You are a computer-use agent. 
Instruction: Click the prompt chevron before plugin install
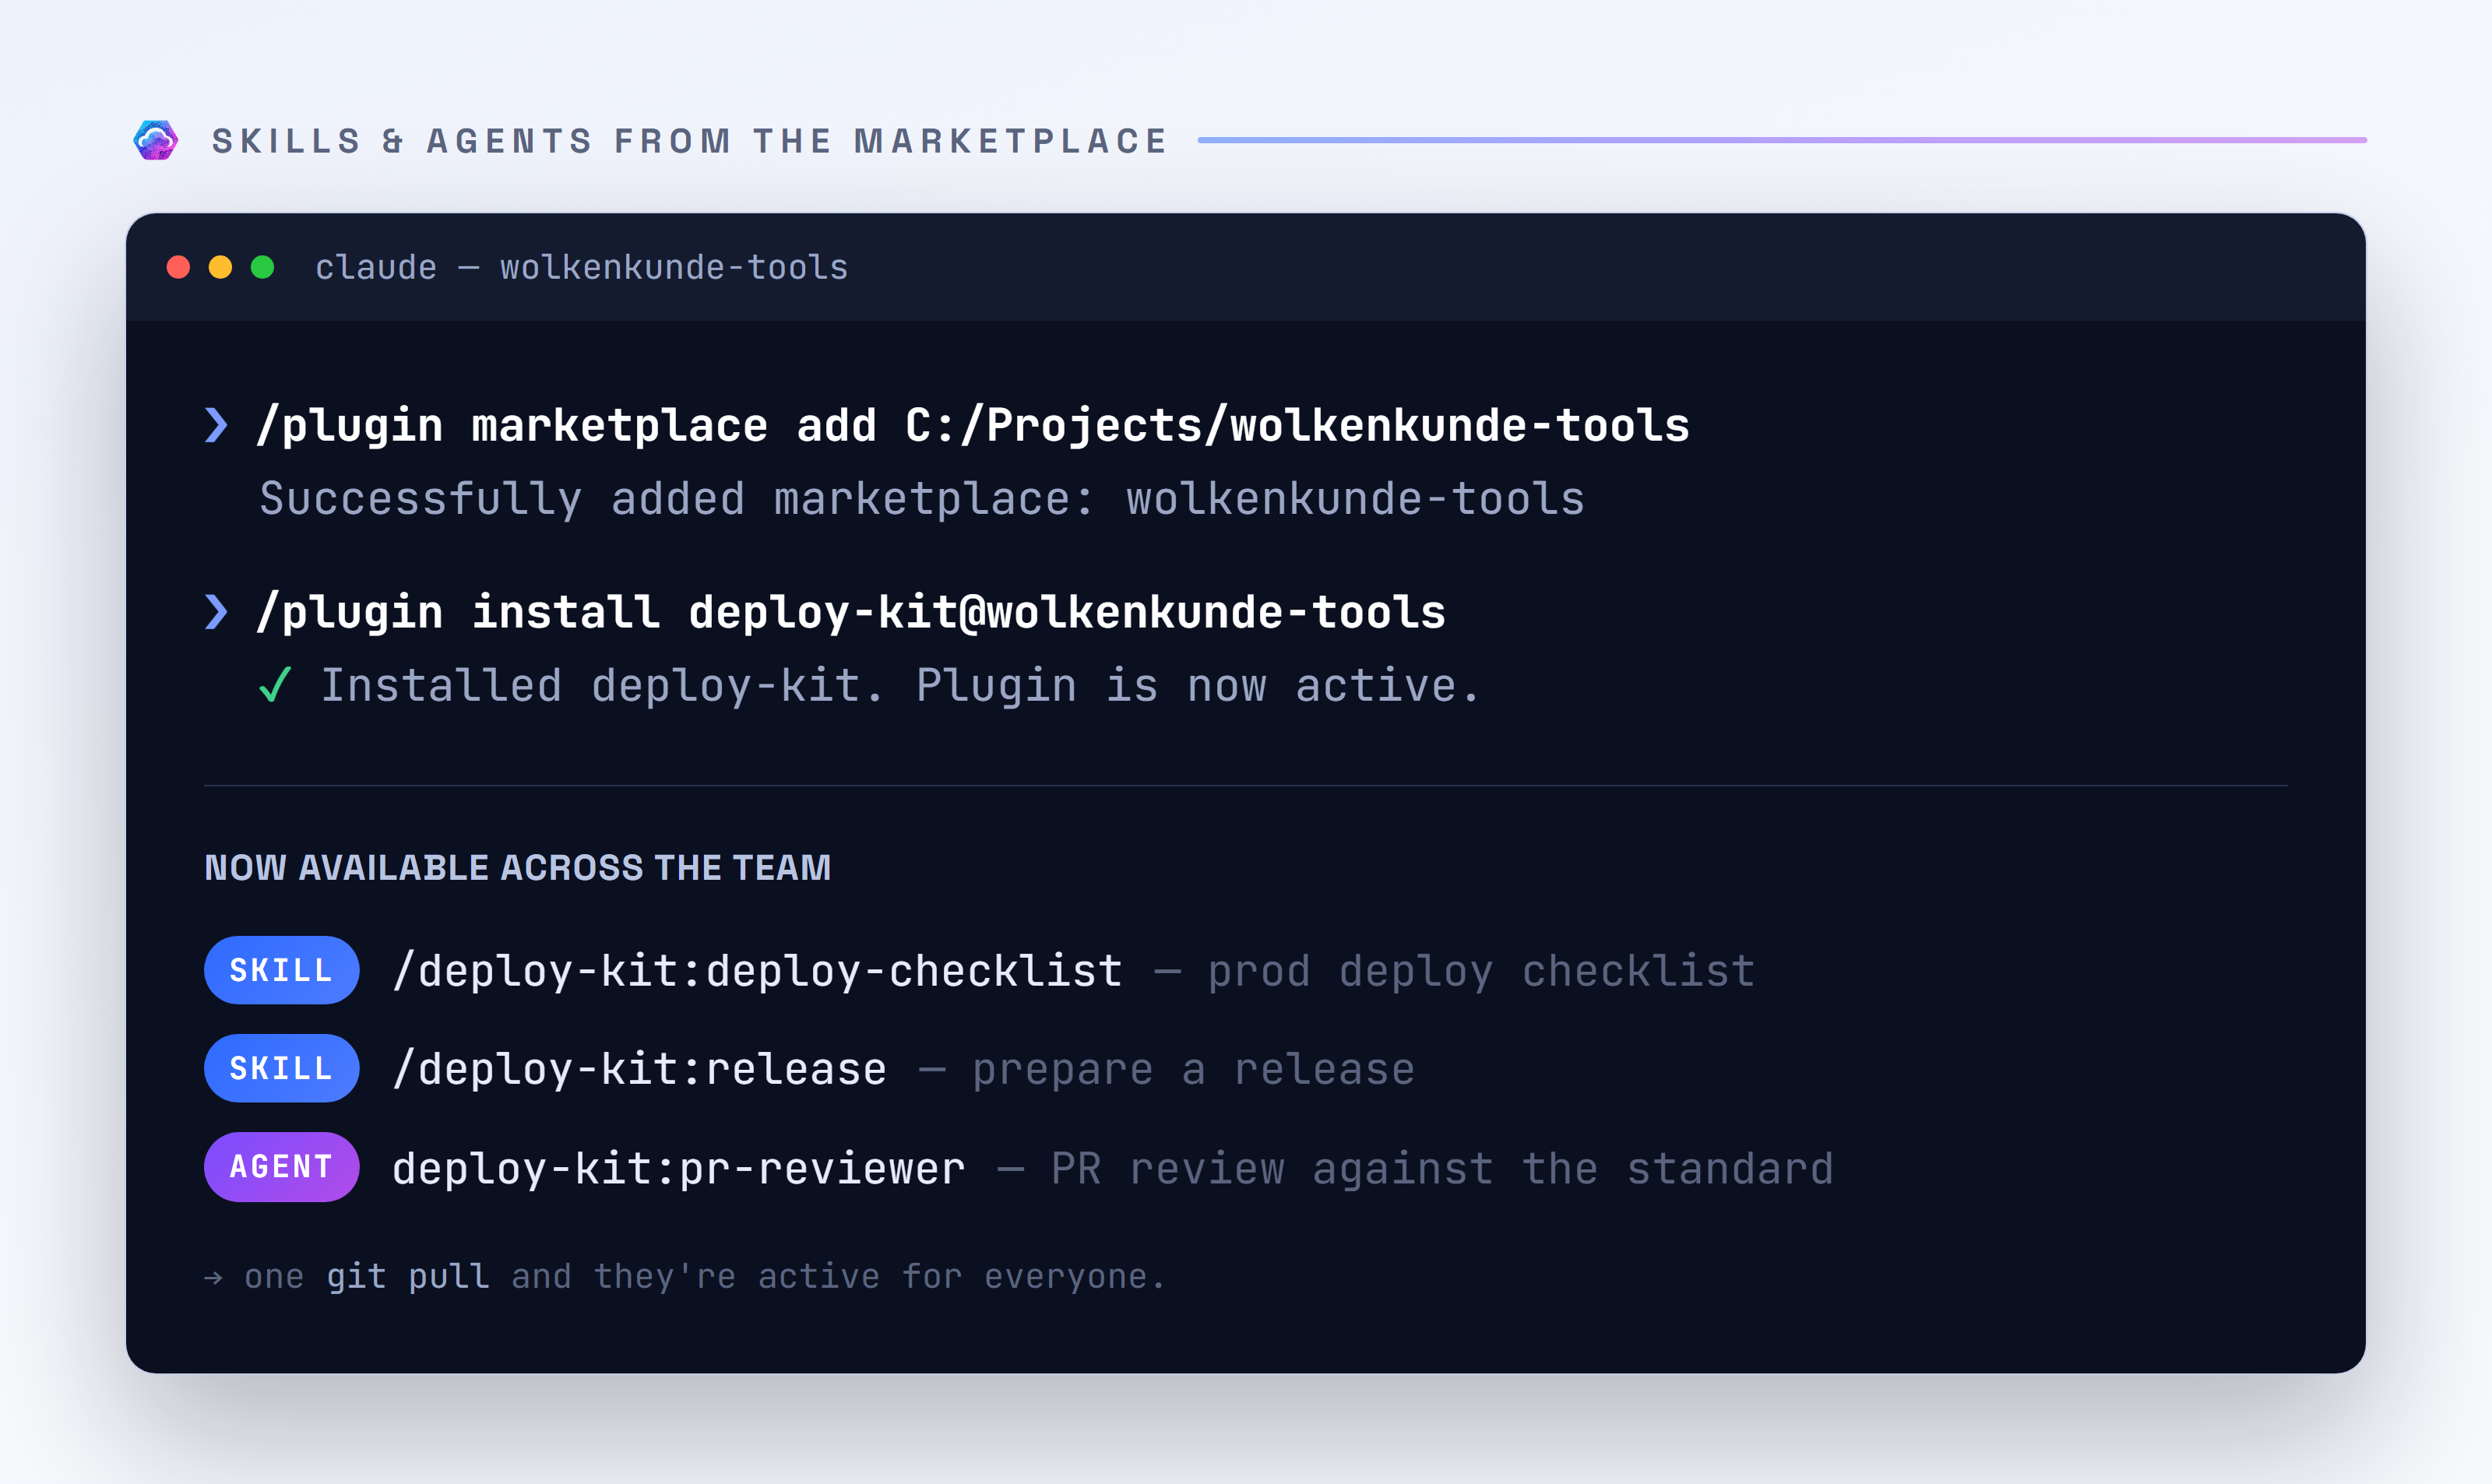216,612
